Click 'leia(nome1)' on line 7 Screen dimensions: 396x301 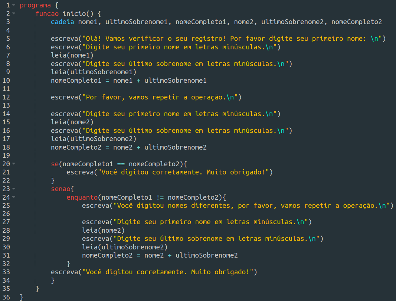(x=72, y=55)
